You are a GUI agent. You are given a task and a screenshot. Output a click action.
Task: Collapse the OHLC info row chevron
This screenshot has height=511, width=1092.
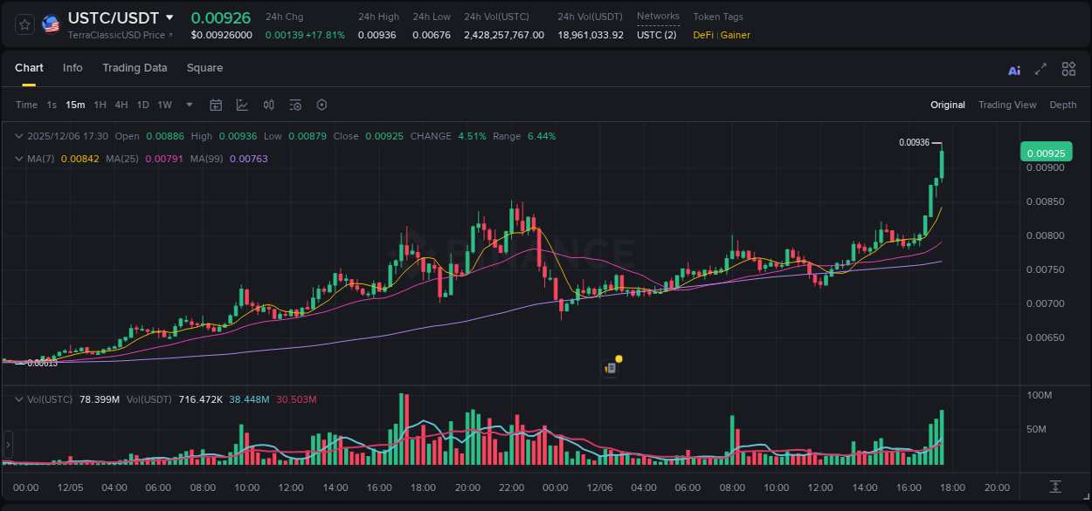(18, 136)
